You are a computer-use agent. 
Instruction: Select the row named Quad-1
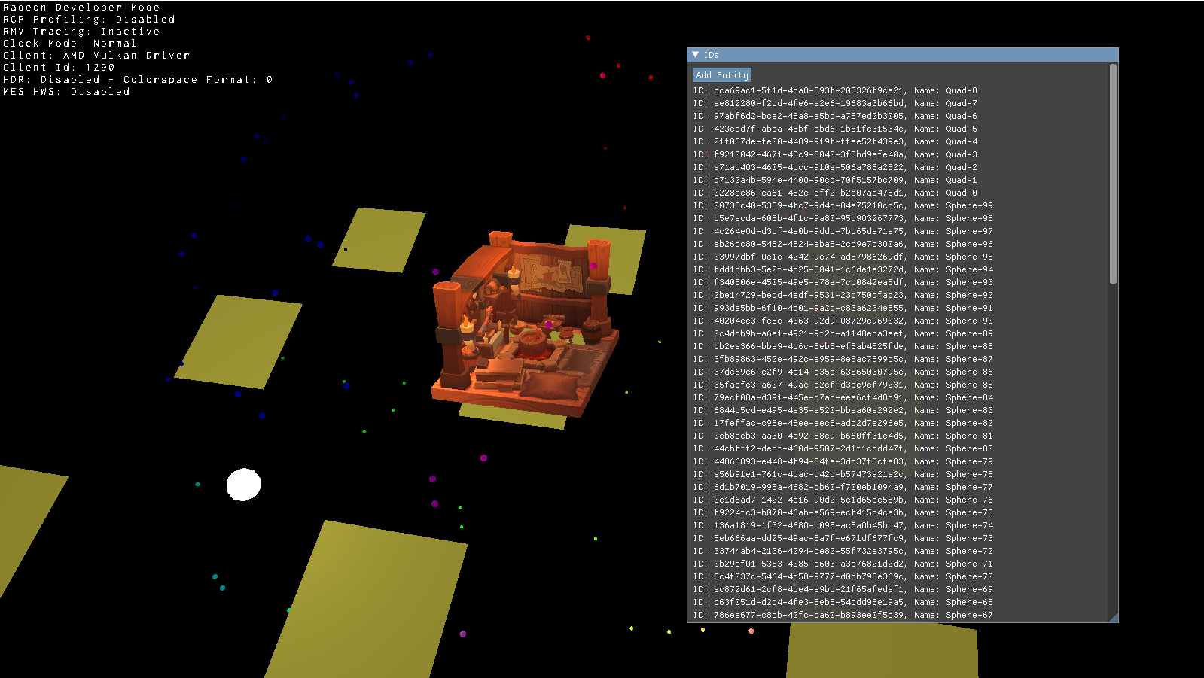click(836, 180)
